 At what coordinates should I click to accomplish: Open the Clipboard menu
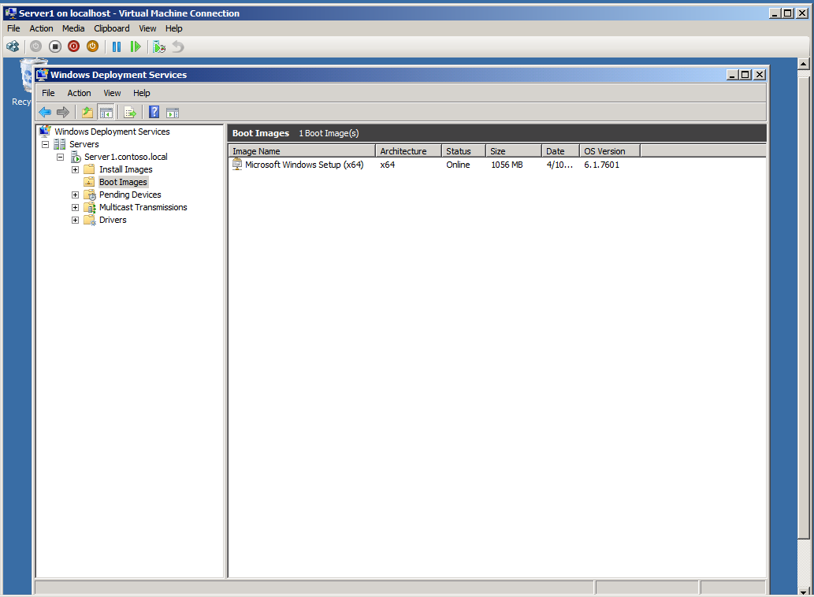point(112,28)
